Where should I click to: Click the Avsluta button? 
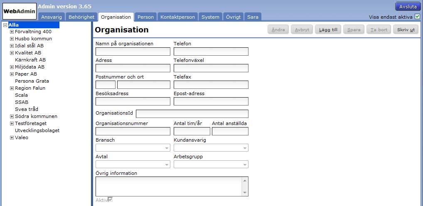pyautogui.click(x=408, y=7)
